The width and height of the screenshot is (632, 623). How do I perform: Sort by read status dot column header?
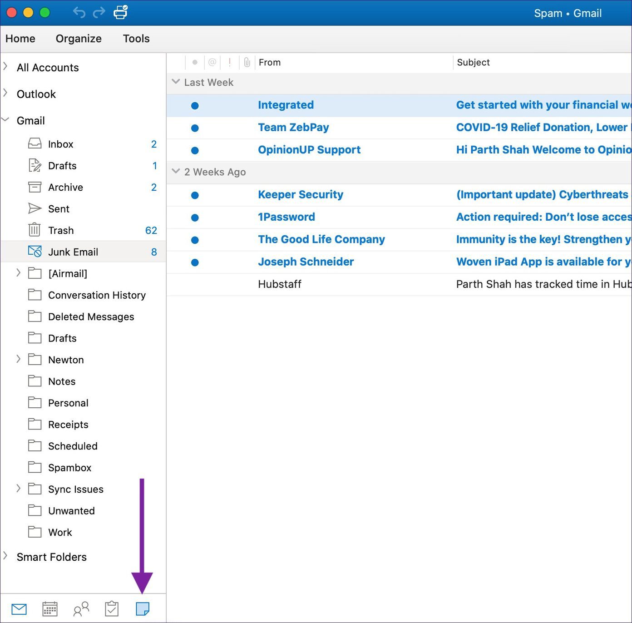[195, 62]
